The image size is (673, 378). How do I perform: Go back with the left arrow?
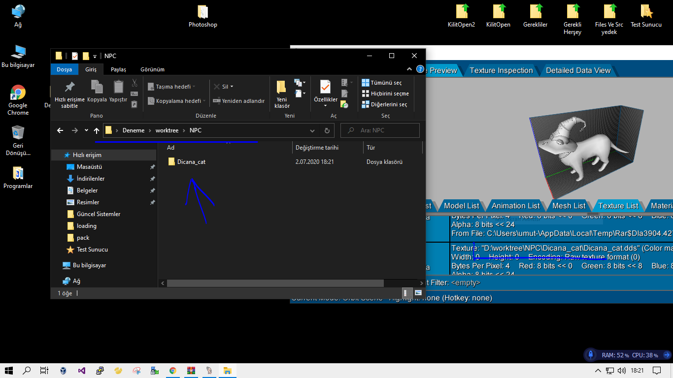60,130
